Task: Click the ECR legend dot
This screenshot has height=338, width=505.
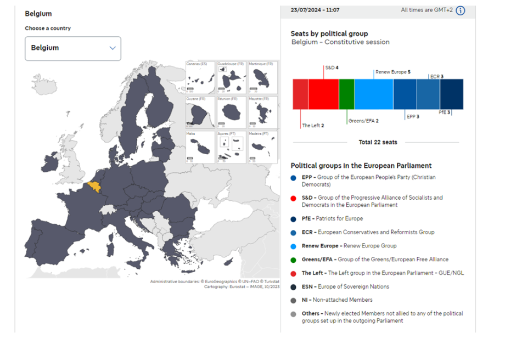Action: [293, 233]
